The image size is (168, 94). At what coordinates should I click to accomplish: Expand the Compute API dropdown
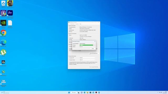pyautogui.click(x=87, y=58)
